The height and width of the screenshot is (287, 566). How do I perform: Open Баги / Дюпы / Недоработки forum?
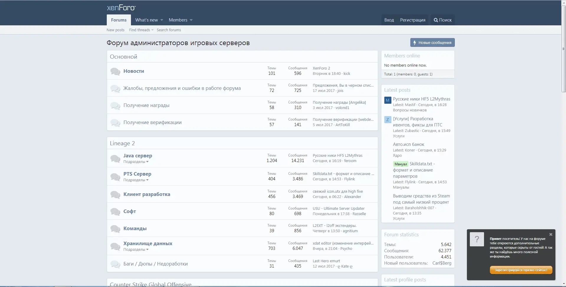tap(155, 264)
